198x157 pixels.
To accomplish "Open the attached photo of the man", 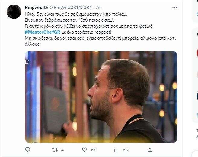I will (101, 97).
